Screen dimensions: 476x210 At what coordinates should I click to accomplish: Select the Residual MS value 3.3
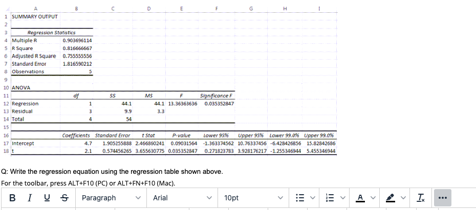[x=161, y=111]
